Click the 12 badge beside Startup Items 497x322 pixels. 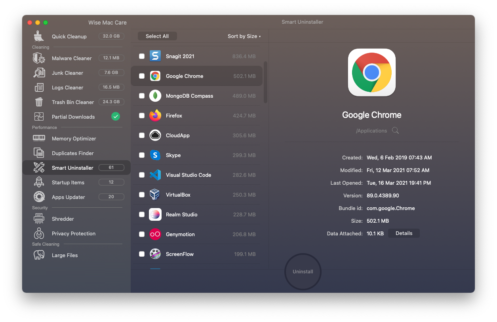(x=111, y=182)
